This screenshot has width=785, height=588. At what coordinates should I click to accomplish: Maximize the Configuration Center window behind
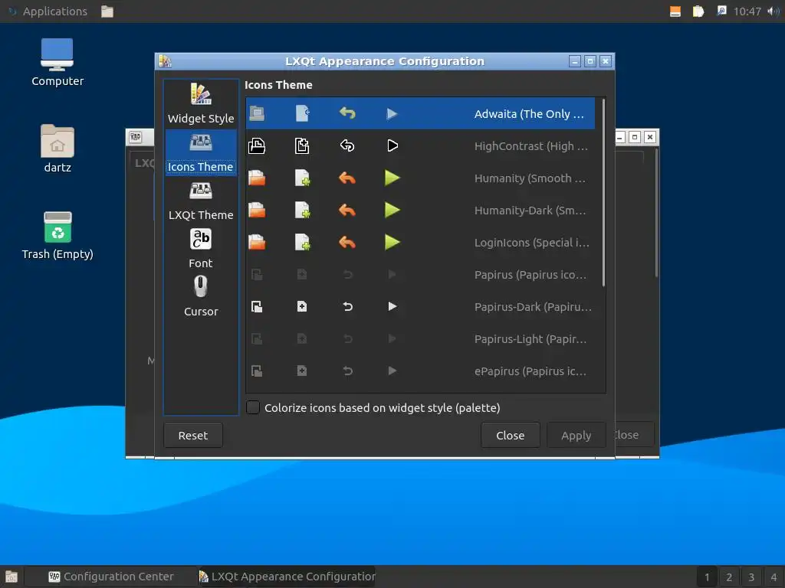(634, 137)
